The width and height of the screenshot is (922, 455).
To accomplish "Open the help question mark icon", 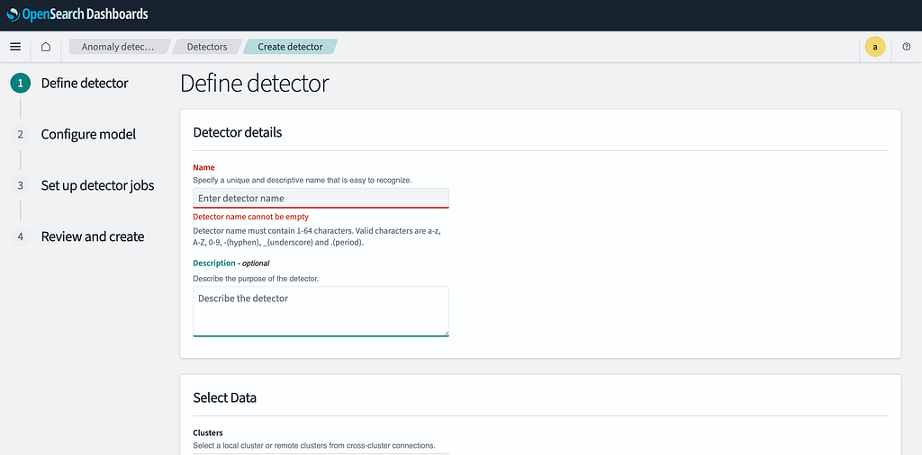I will pos(906,47).
